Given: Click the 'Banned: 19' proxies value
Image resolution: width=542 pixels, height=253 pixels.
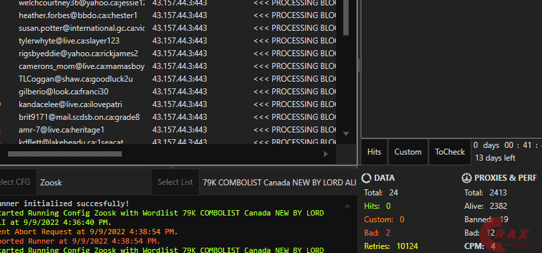Looking at the screenshot, I should [x=486, y=220].
